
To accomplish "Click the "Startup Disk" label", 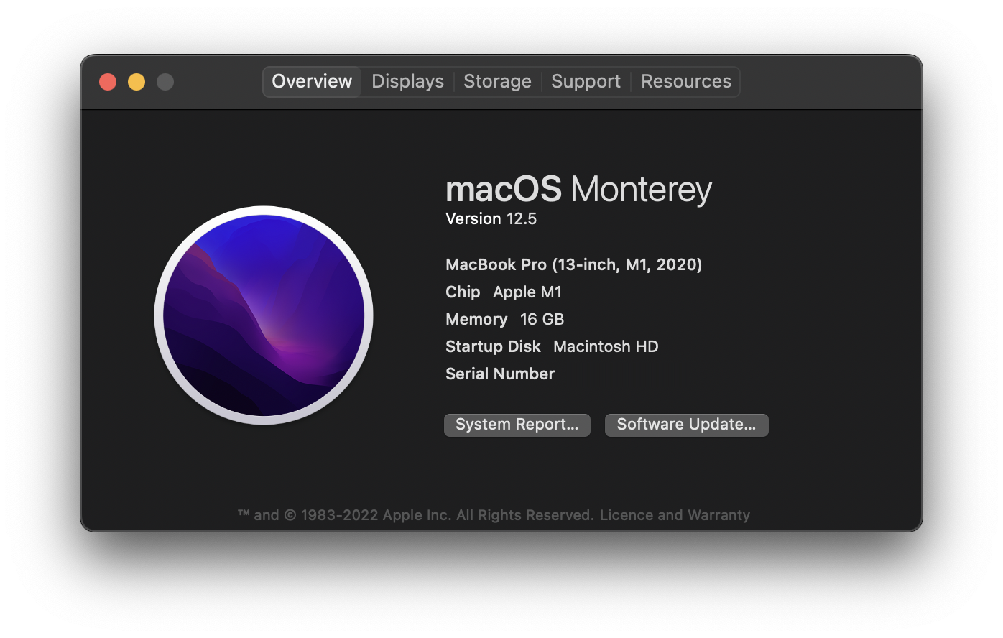I will pos(493,347).
